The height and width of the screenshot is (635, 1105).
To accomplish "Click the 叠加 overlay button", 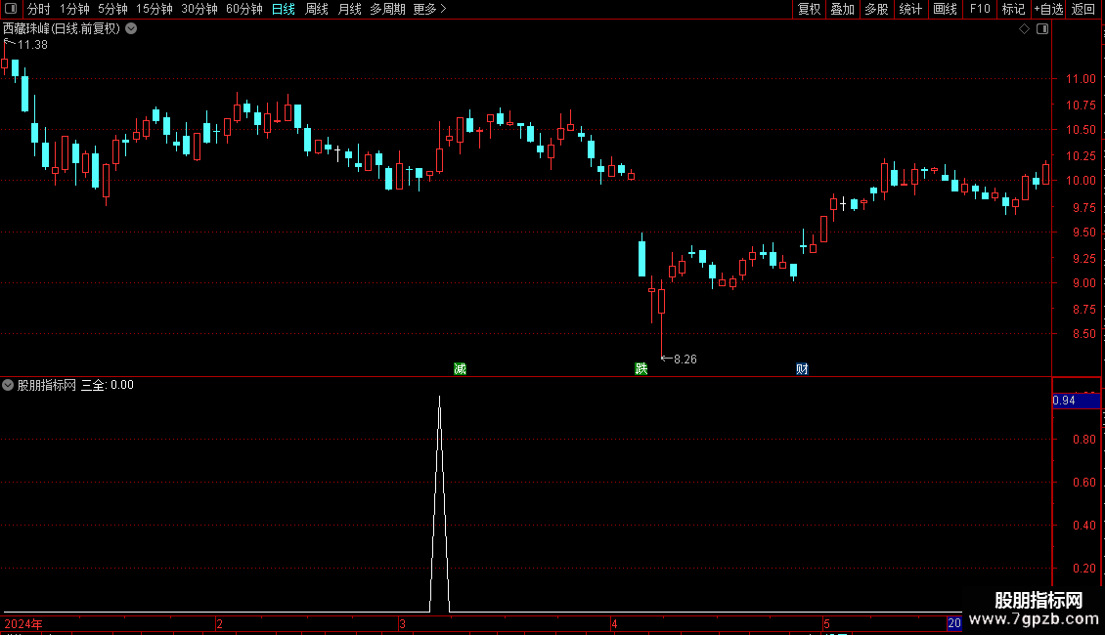I will (842, 9).
